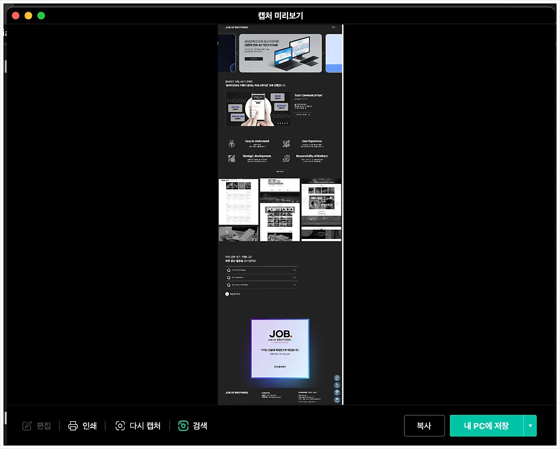Maximize the capture preview window
This screenshot has height=449, width=560.
[x=41, y=16]
